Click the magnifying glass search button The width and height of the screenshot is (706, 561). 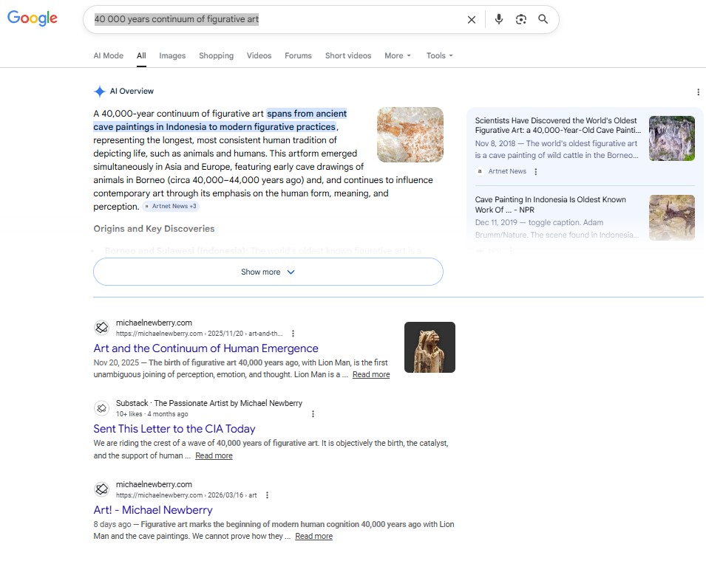(x=543, y=19)
